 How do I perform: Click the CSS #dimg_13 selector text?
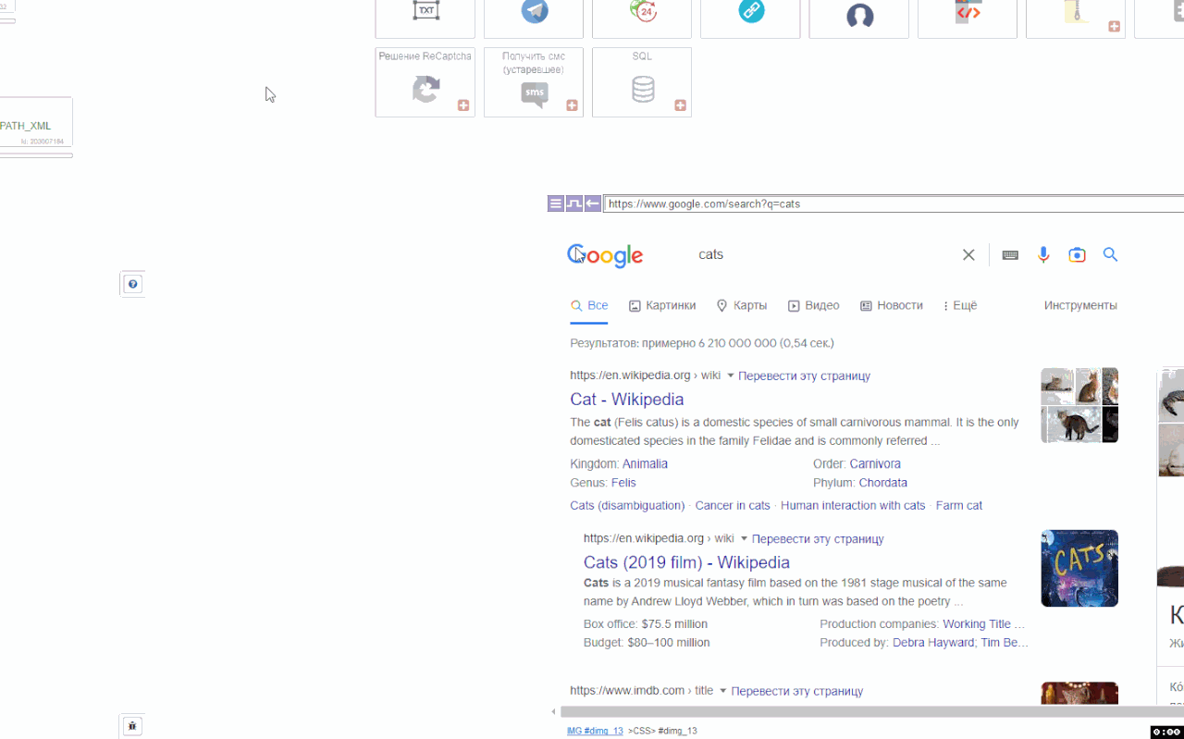pyautogui.click(x=662, y=731)
